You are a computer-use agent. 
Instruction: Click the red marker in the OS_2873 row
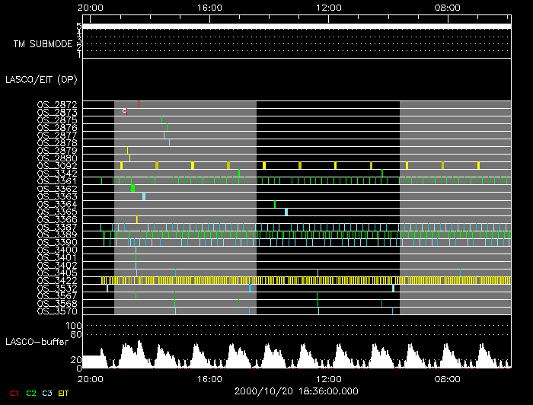[126, 112]
